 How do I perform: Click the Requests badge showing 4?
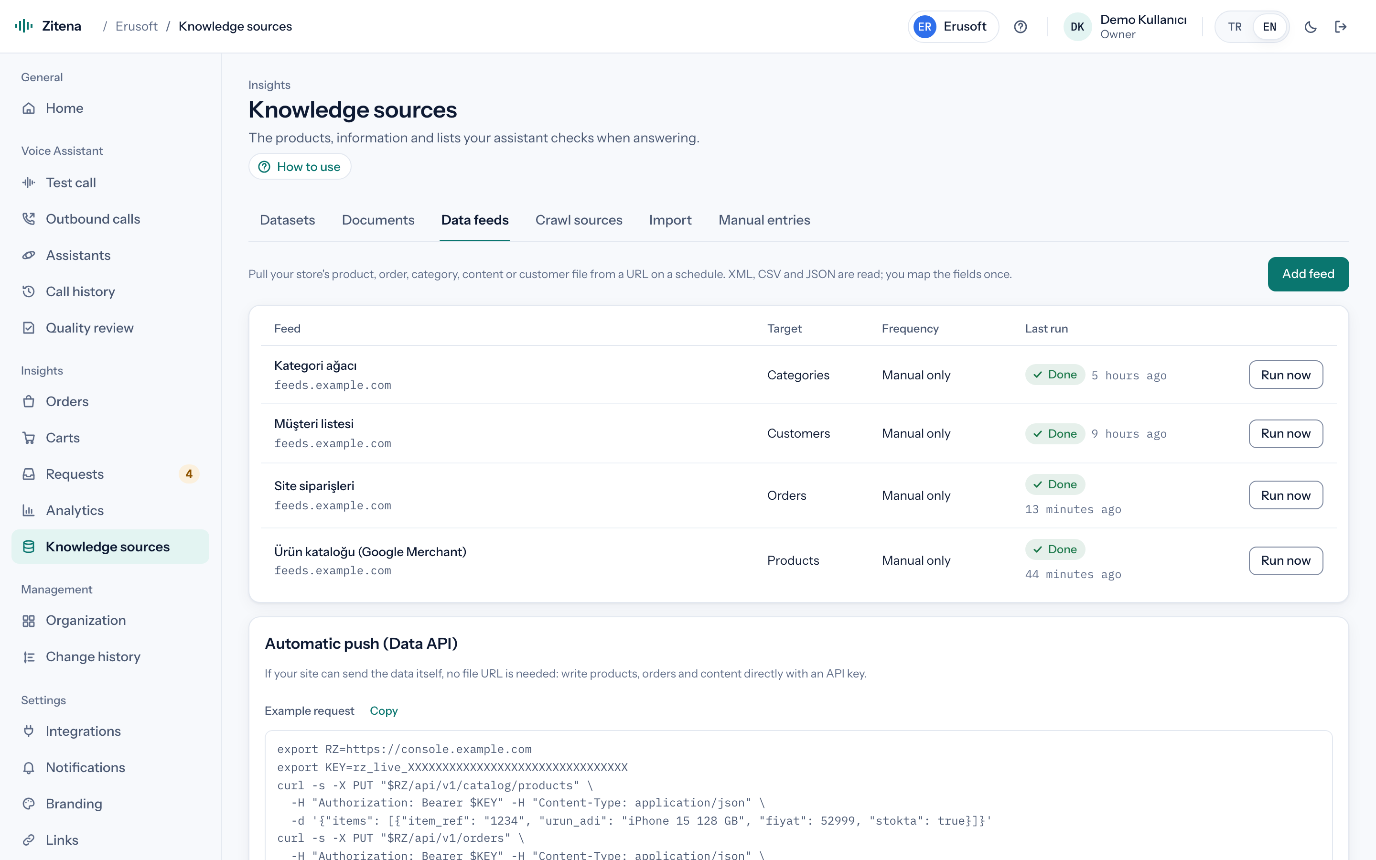[x=189, y=474]
